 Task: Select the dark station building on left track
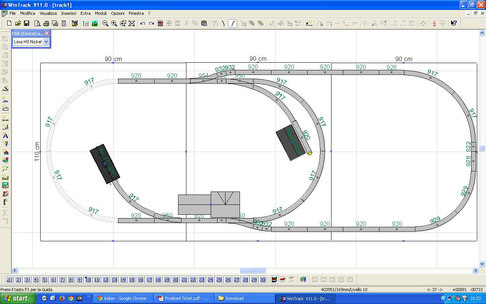(x=105, y=164)
